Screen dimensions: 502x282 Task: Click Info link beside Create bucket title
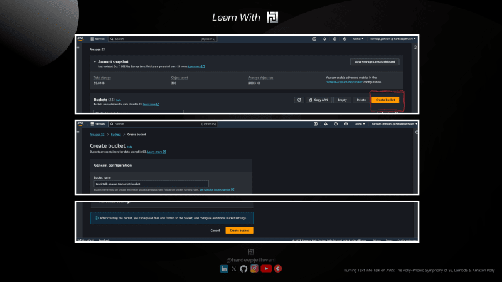point(130,147)
